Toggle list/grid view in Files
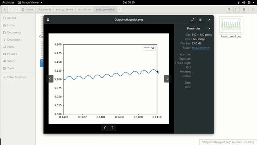 point(237,10)
